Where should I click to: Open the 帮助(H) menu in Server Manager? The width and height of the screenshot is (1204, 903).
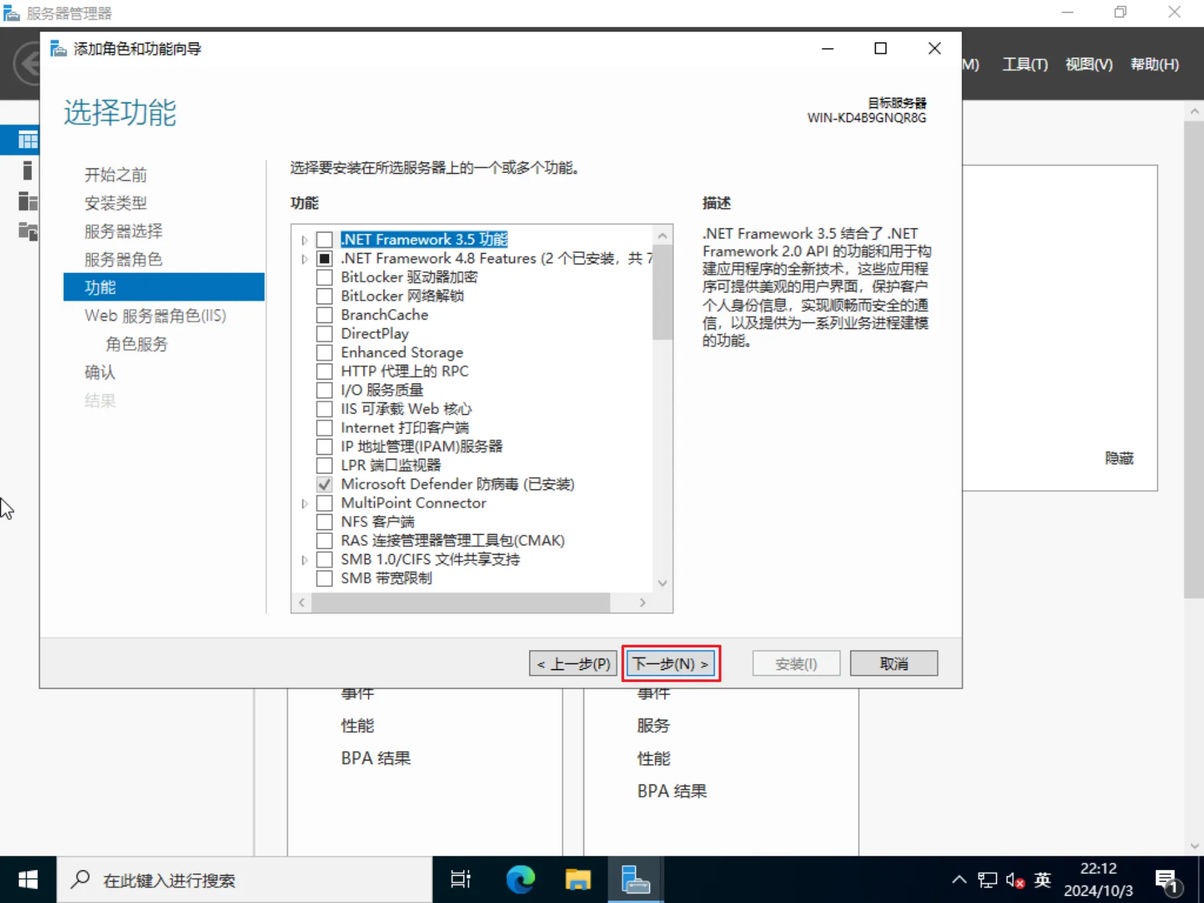coord(1154,65)
